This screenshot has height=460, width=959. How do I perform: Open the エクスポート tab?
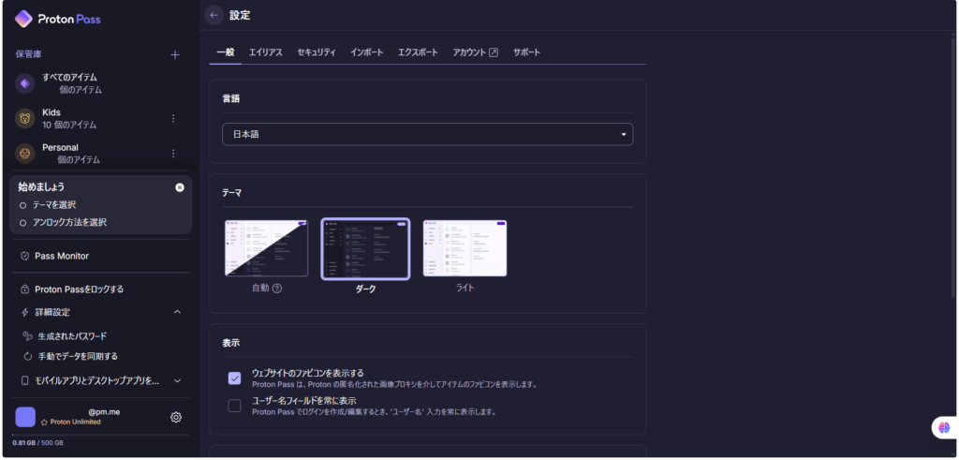pyautogui.click(x=418, y=52)
